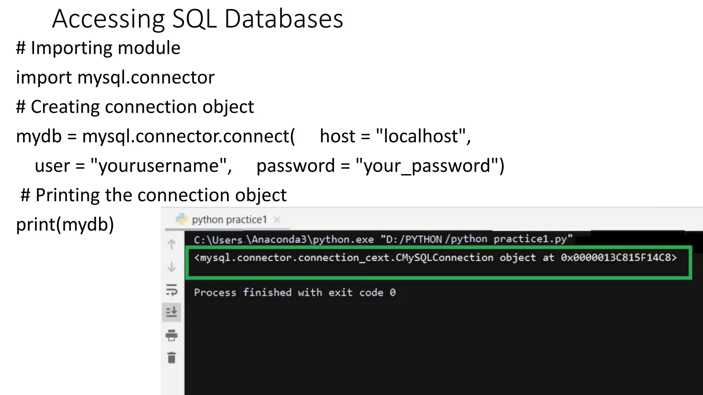703x395 pixels.
Task: Select the python practice1 run tab
Action: 229,220
